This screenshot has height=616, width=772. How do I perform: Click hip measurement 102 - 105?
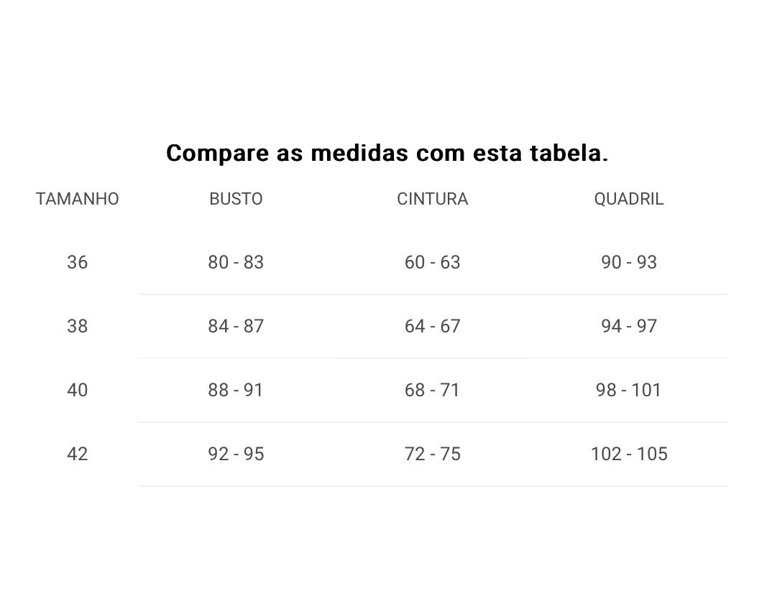(628, 454)
